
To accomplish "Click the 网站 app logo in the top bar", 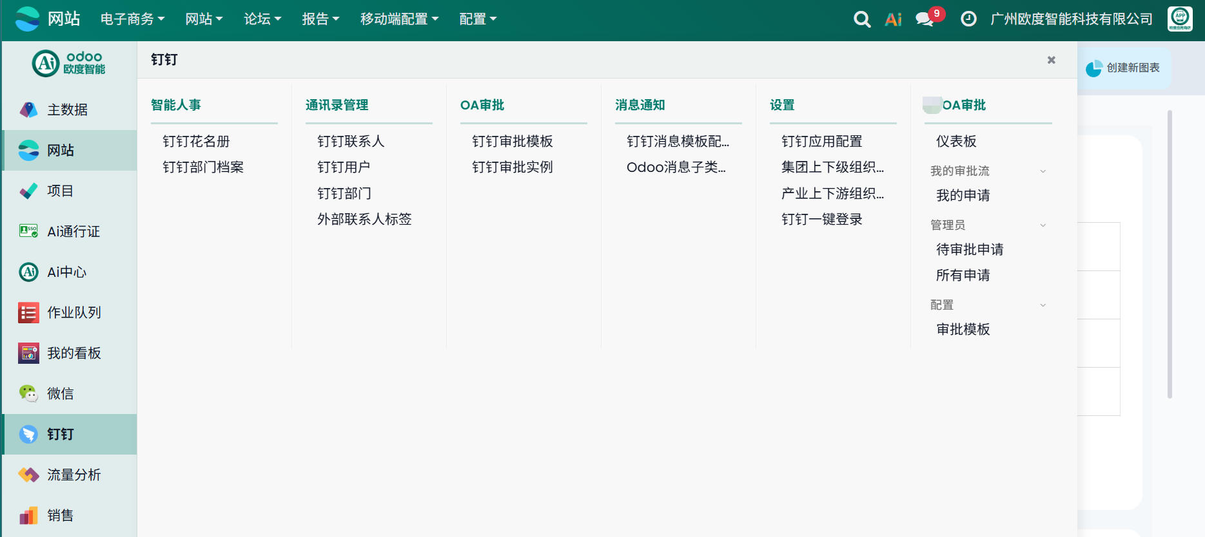I will 27,19.
